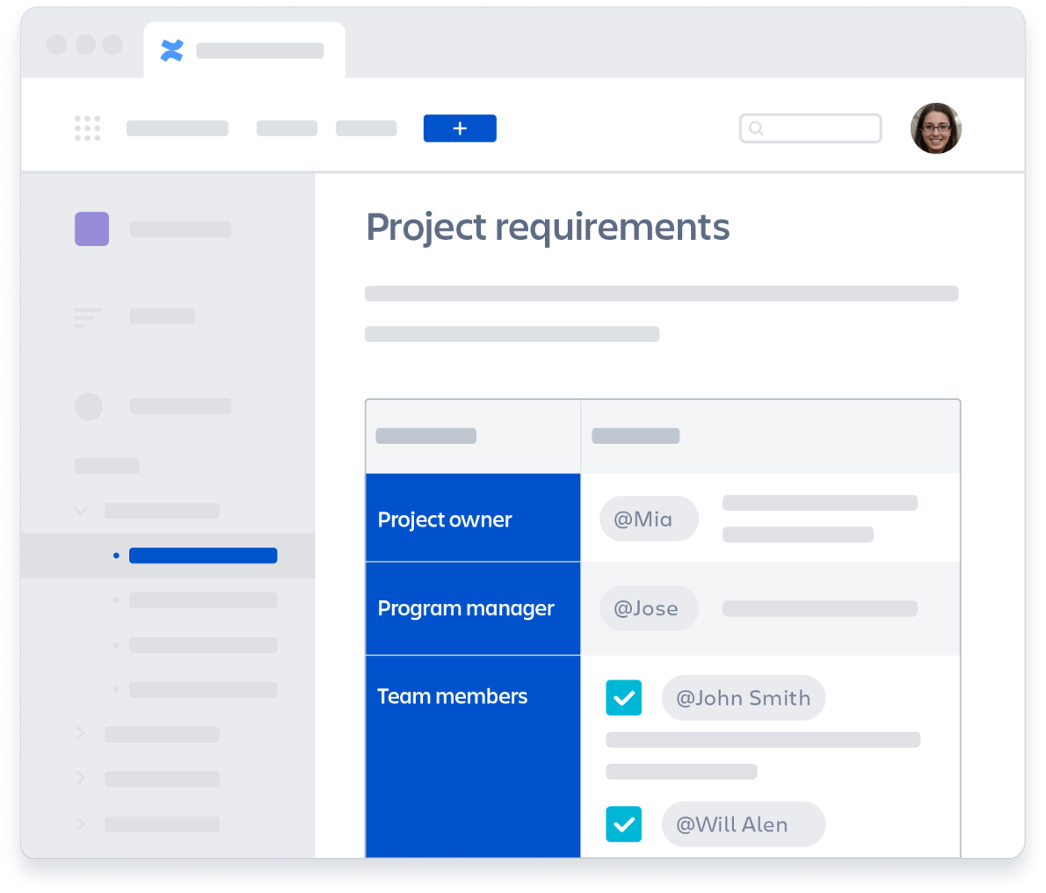Open the @Mia mention in Project owner row
The width and height of the screenshot is (1046, 893).
coord(649,519)
